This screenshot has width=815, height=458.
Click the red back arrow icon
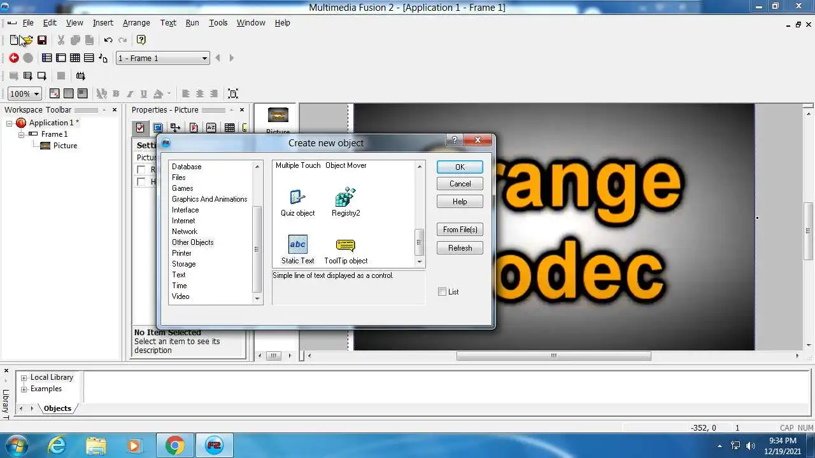(x=14, y=58)
